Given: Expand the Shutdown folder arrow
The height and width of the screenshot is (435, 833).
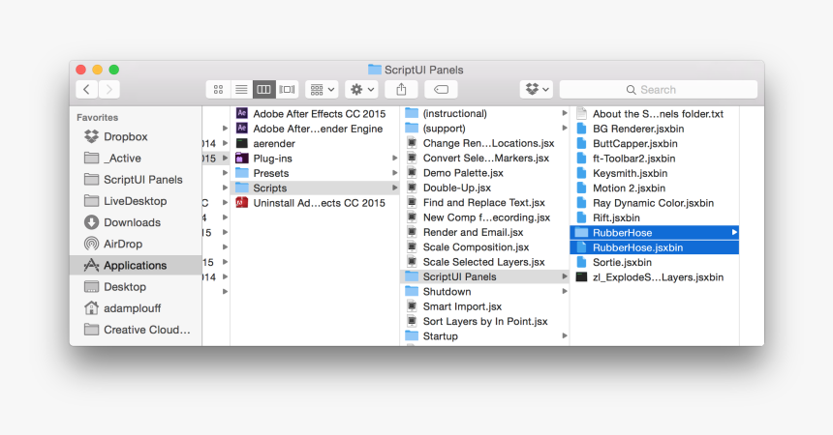Looking at the screenshot, I should [x=565, y=292].
